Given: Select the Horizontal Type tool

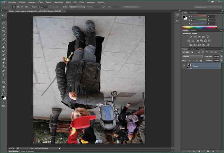Looking at the screenshot, I should (4, 75).
